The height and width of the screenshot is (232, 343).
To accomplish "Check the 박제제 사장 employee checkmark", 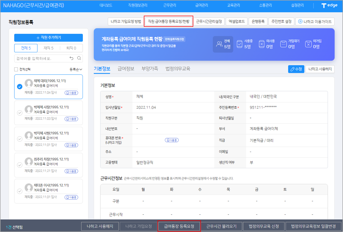I will (x=20, y=113).
